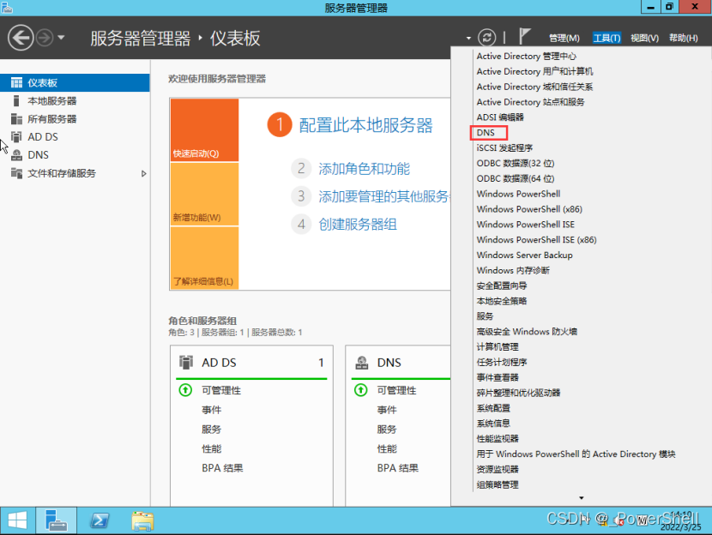This screenshot has width=712, height=535.
Task: Choose Active Directory 站点和服务 menu entry
Action: (530, 102)
